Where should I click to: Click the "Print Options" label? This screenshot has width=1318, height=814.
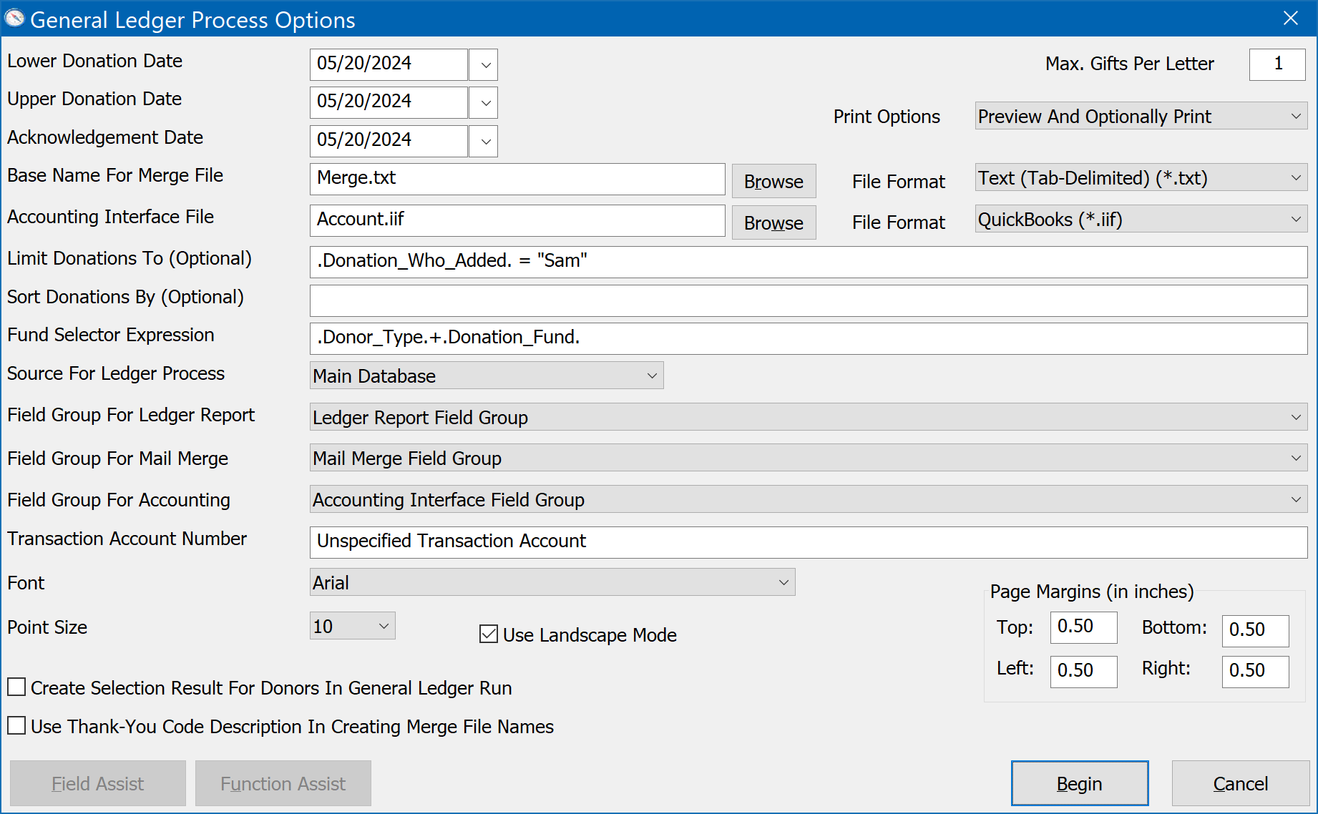[887, 117]
